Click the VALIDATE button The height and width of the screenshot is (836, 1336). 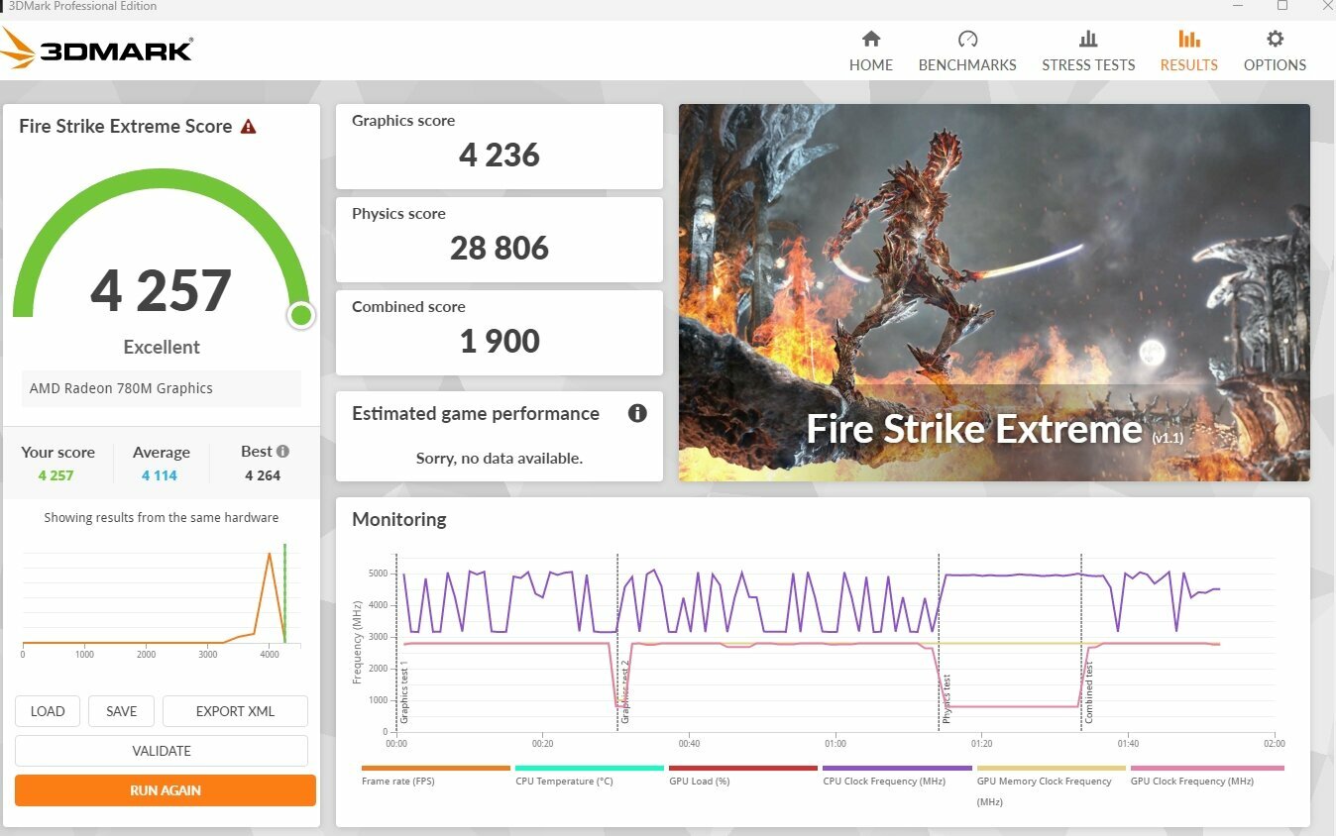(x=162, y=751)
